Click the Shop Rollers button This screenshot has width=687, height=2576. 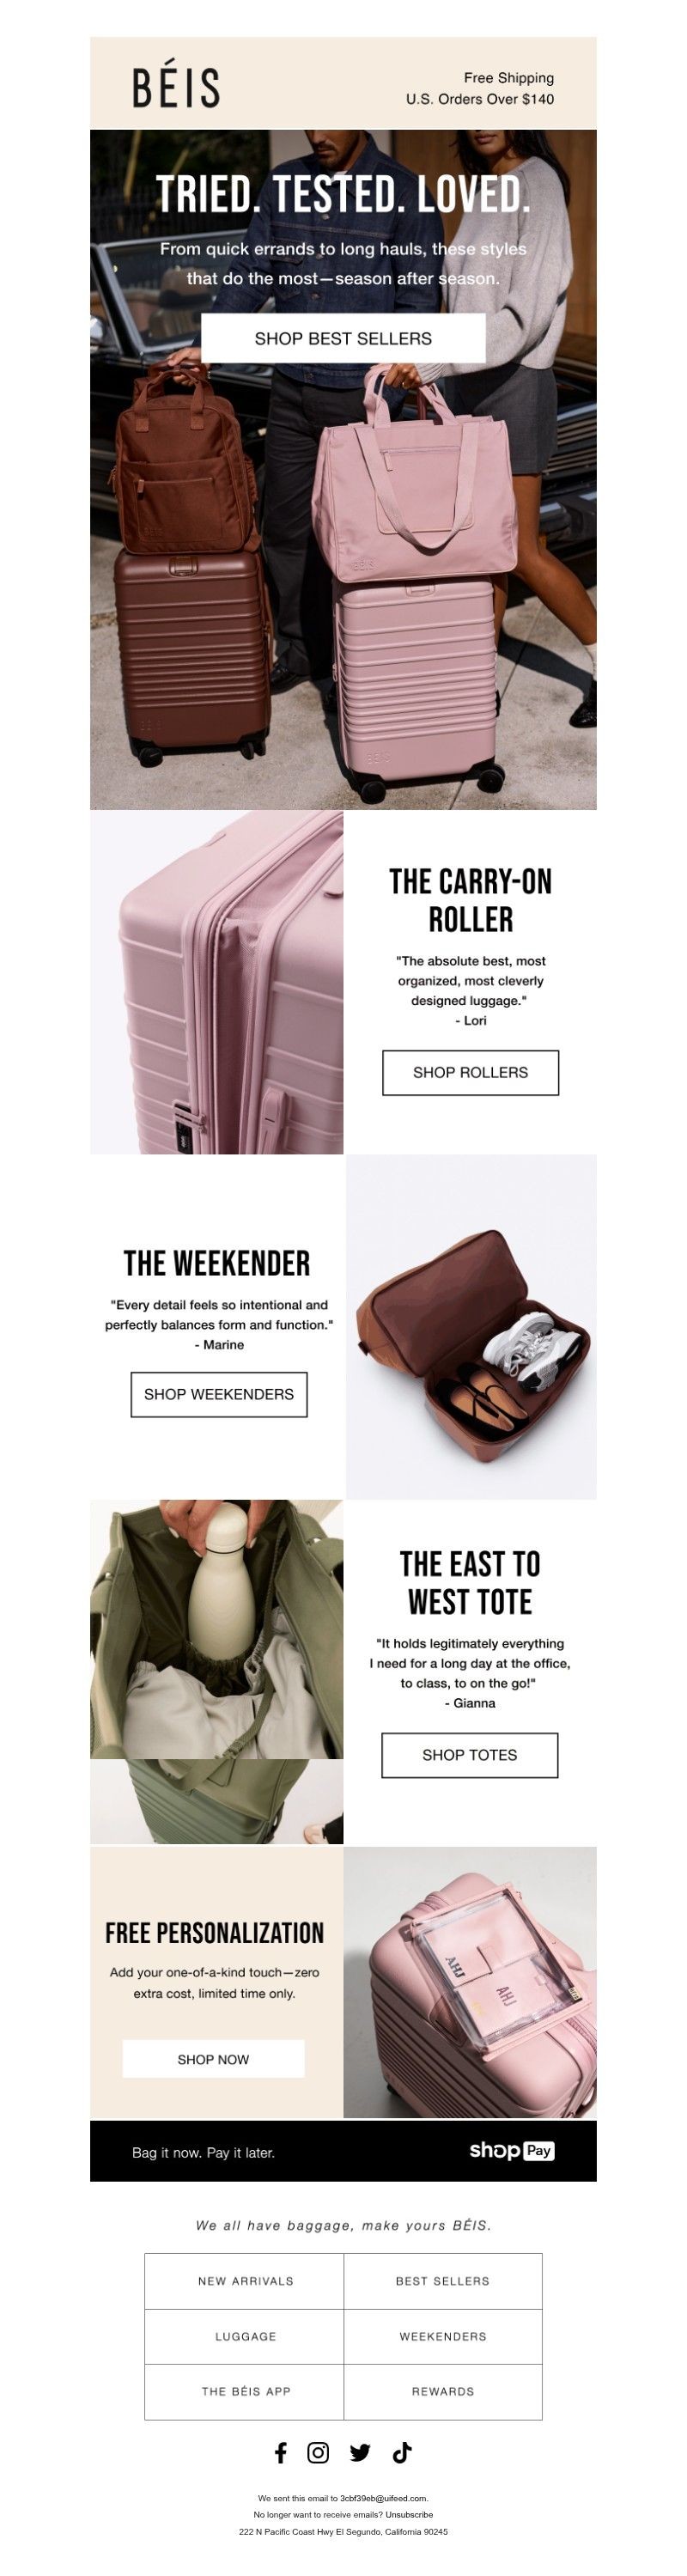(x=470, y=1072)
